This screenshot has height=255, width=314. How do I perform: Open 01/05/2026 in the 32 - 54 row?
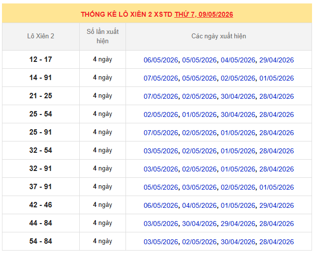pos(238,151)
